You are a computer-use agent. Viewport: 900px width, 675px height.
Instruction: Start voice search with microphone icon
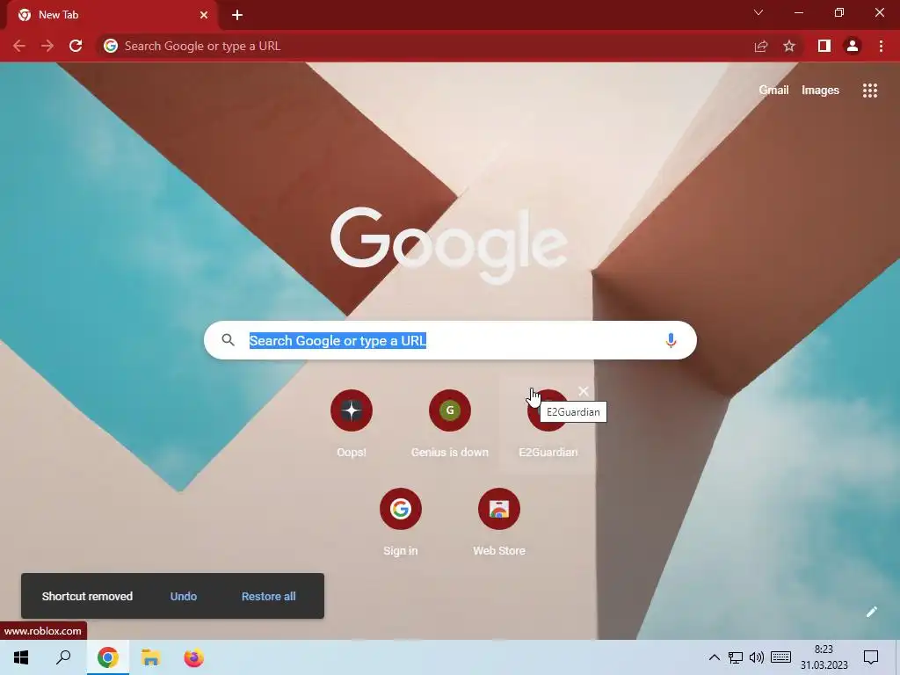pos(671,340)
